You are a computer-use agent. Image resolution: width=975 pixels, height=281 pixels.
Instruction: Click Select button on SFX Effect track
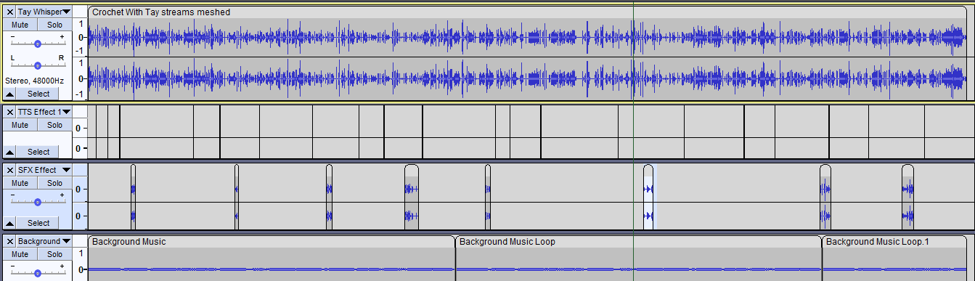pos(38,223)
